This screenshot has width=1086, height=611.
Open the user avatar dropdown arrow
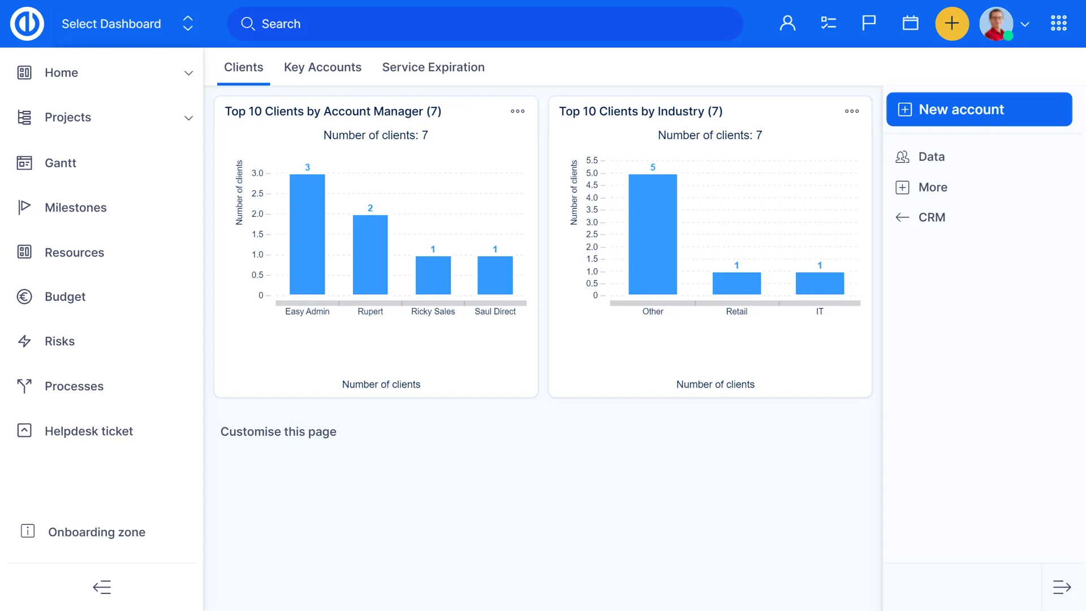coord(1025,24)
